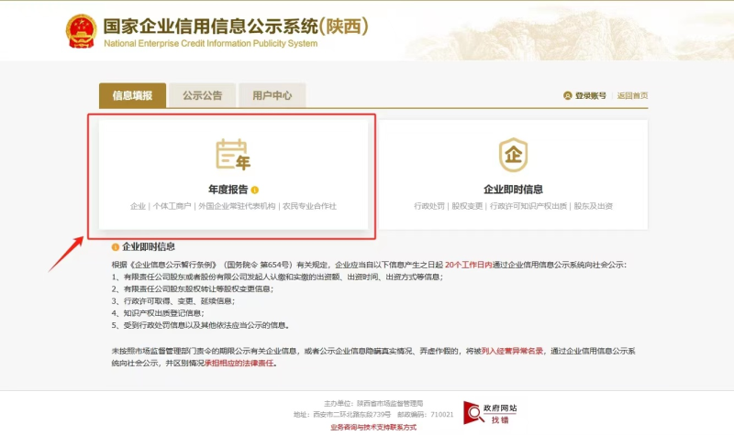The image size is (734, 435).
Task: Click the 政府网站找错 magnifier icon
Action: coord(473,413)
